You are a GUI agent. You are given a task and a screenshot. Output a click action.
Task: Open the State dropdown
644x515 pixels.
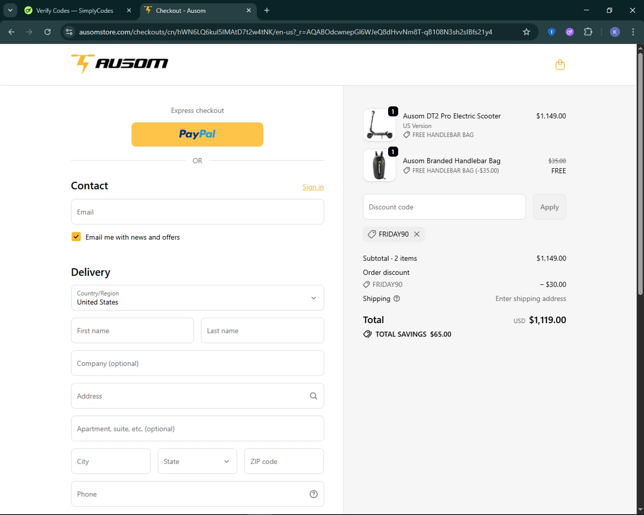(197, 461)
